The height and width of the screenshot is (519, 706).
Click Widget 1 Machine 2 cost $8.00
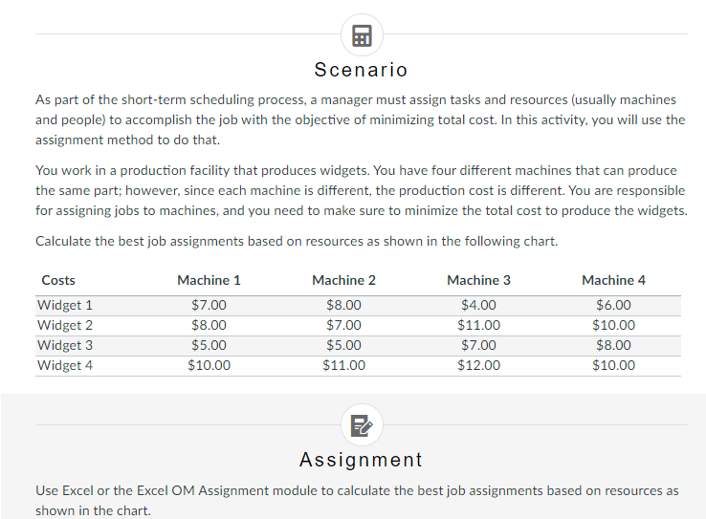(x=343, y=305)
